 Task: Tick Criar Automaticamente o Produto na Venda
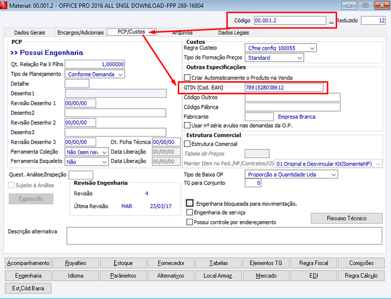click(x=187, y=78)
